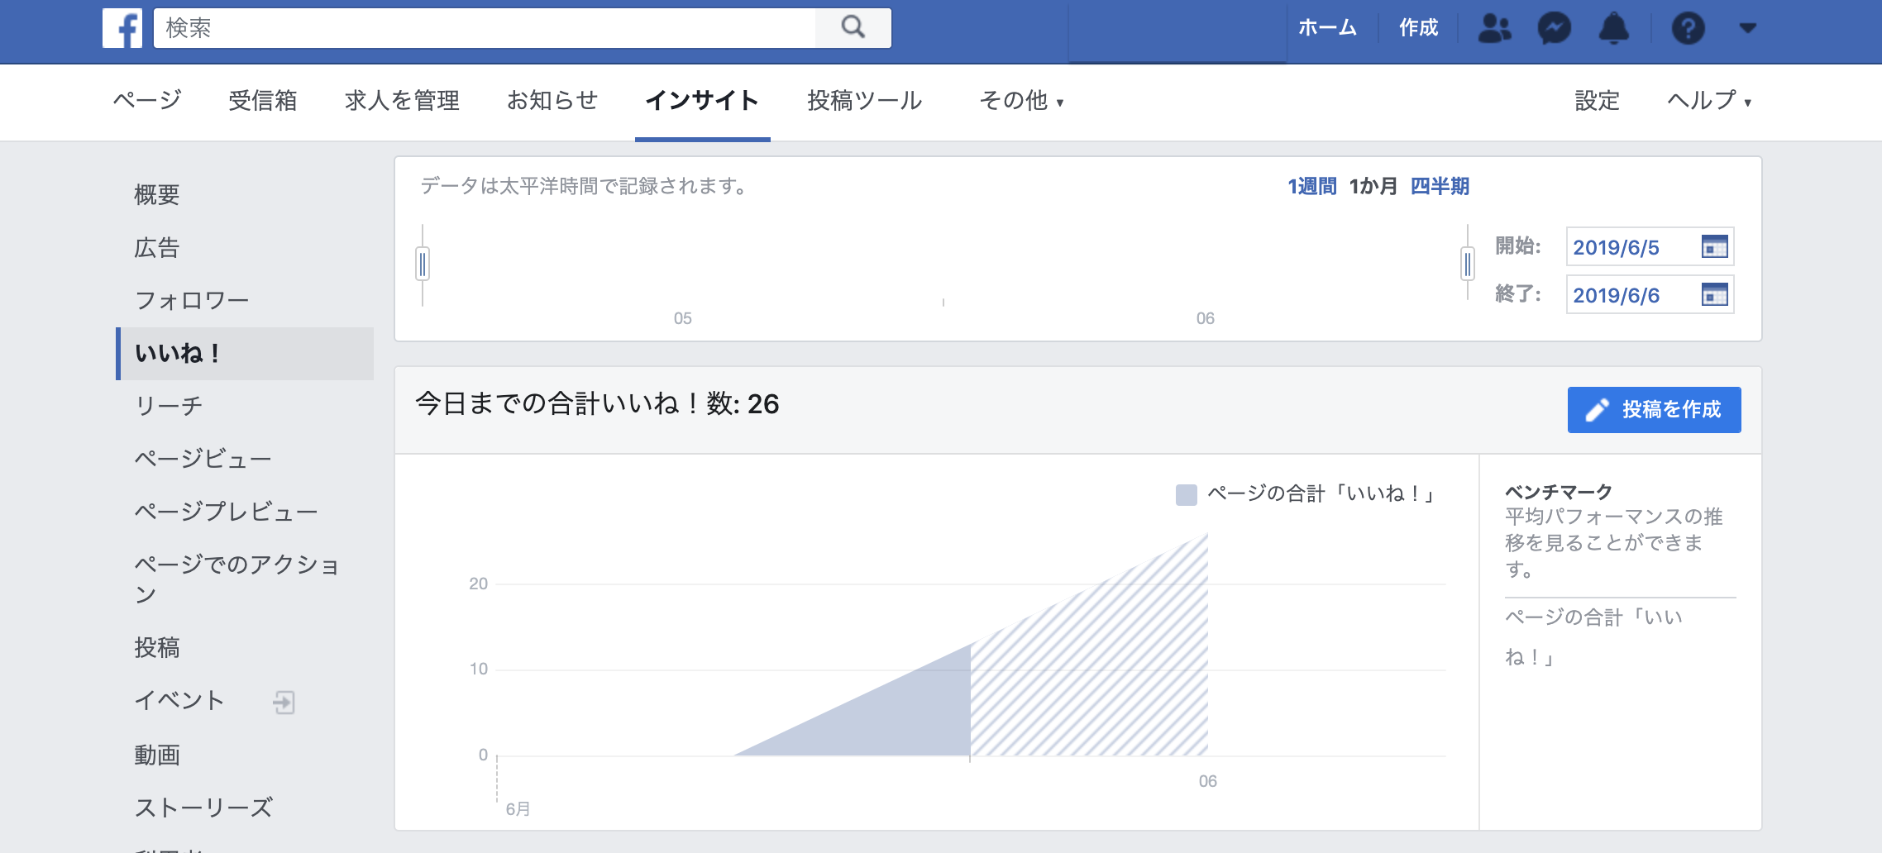
Task: Open the ページ tab
Action: tap(147, 100)
